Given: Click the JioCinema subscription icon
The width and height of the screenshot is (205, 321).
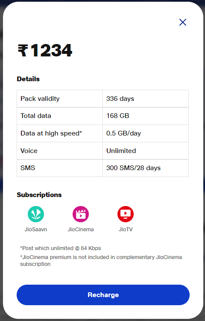Looking at the screenshot, I should tap(81, 214).
